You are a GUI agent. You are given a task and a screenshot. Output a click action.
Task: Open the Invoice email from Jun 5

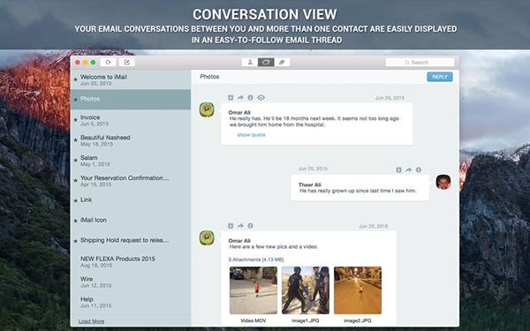pyautogui.click(x=131, y=120)
